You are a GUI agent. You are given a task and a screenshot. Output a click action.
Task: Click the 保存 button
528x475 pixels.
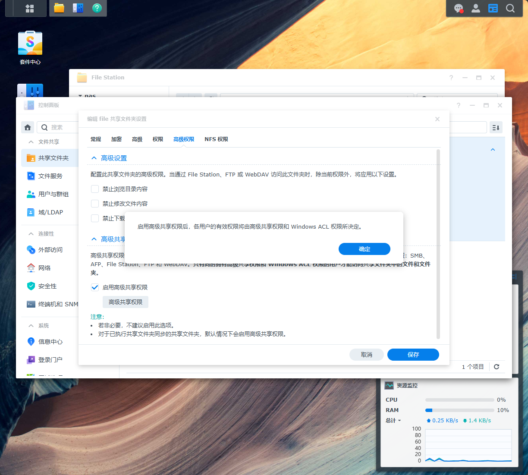point(413,355)
